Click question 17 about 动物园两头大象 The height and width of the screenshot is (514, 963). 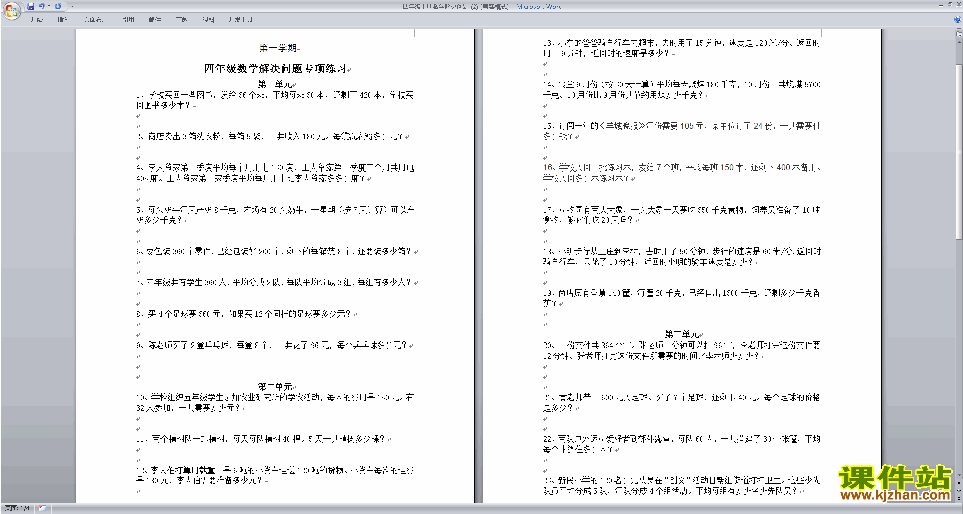pyautogui.click(x=682, y=215)
